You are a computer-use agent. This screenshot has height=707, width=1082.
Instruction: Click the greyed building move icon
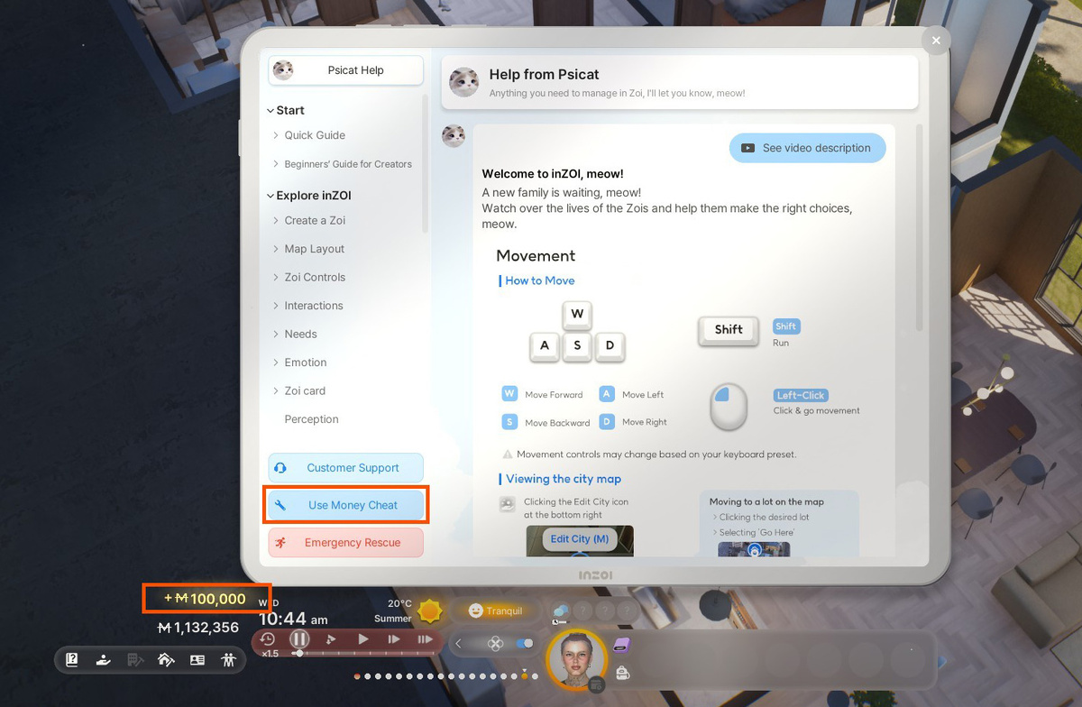click(135, 660)
